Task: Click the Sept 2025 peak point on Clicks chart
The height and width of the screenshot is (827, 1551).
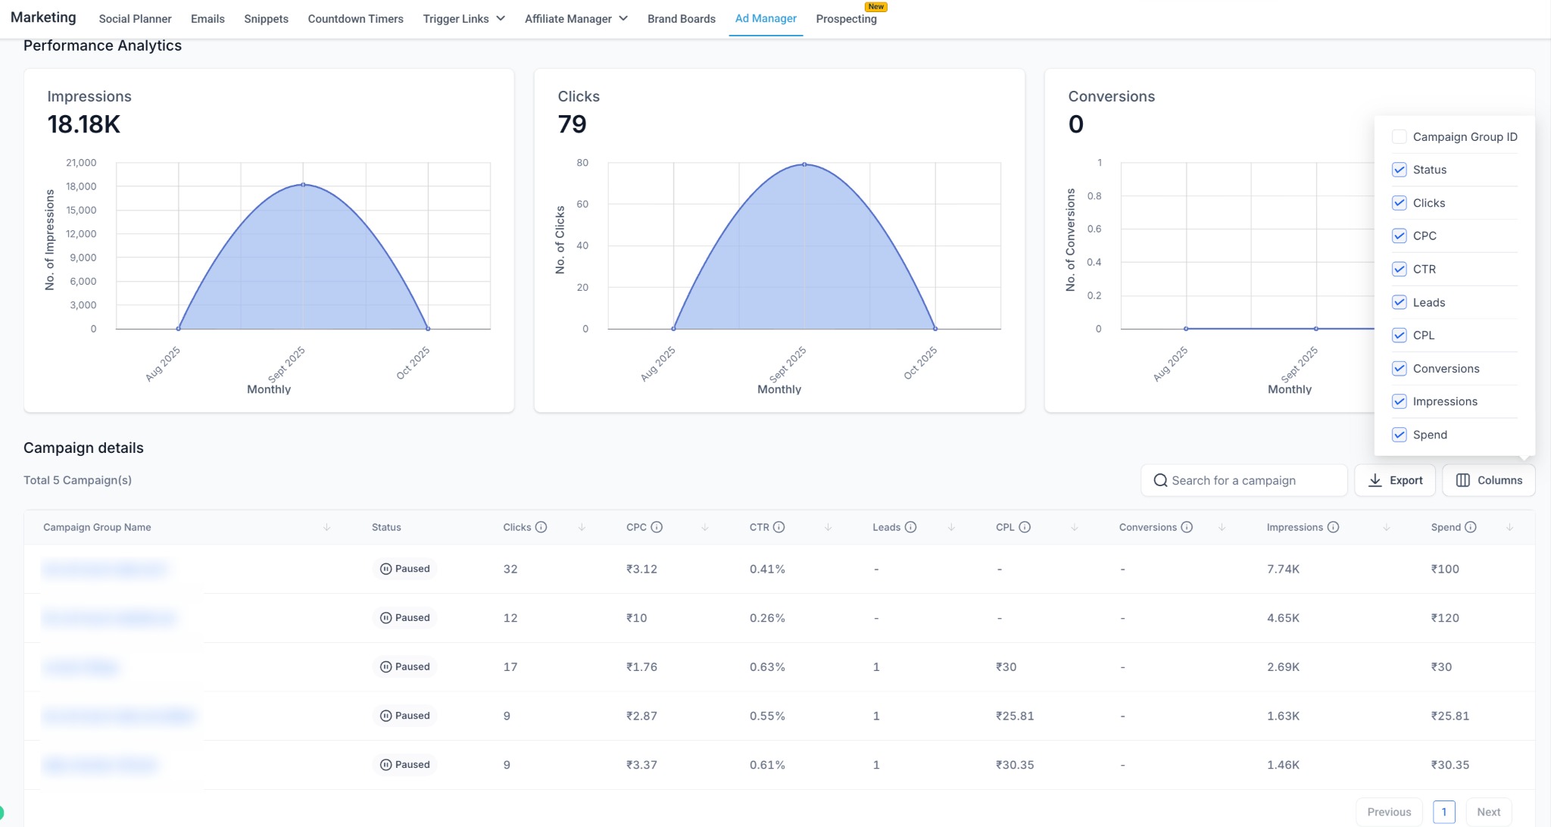Action: tap(804, 164)
